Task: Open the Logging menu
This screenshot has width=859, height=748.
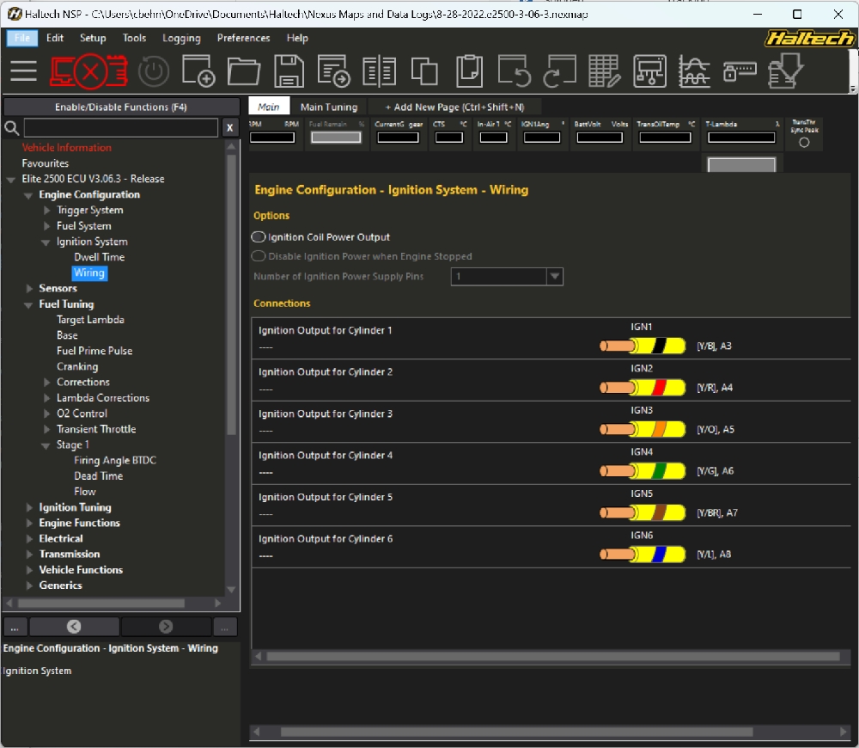Action: coord(181,38)
